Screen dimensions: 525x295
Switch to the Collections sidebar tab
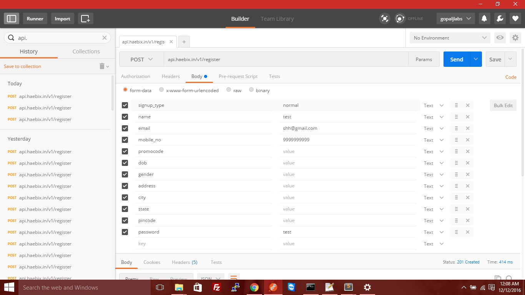pos(86,51)
